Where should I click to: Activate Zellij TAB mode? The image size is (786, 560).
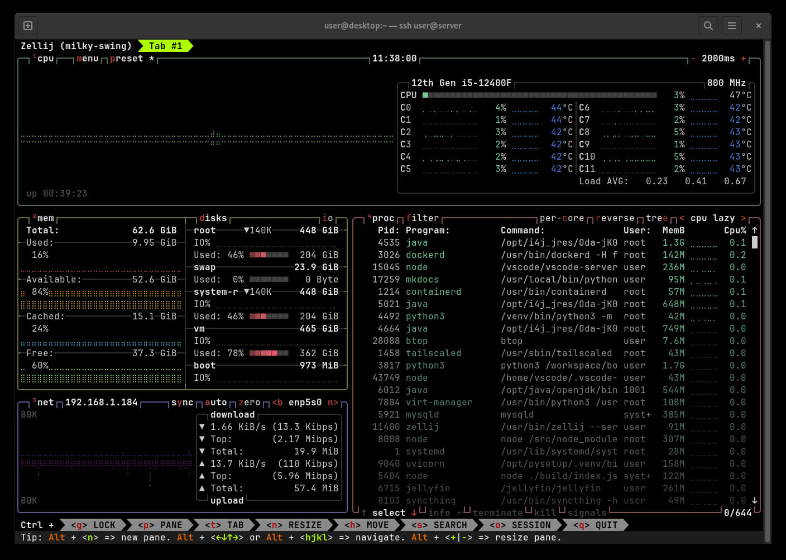(x=224, y=525)
